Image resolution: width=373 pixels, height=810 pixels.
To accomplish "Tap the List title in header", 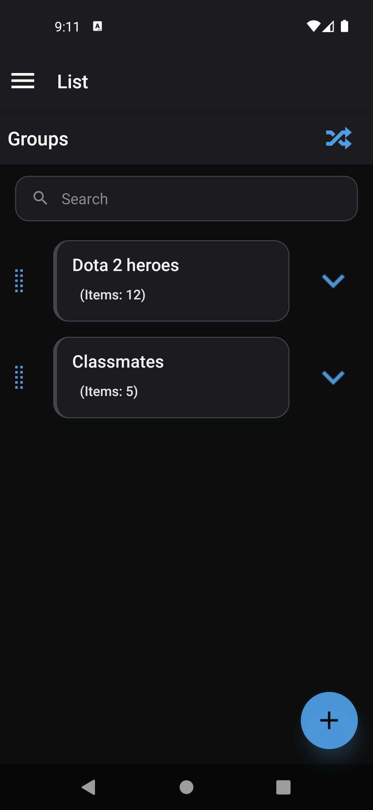I will pos(73,82).
